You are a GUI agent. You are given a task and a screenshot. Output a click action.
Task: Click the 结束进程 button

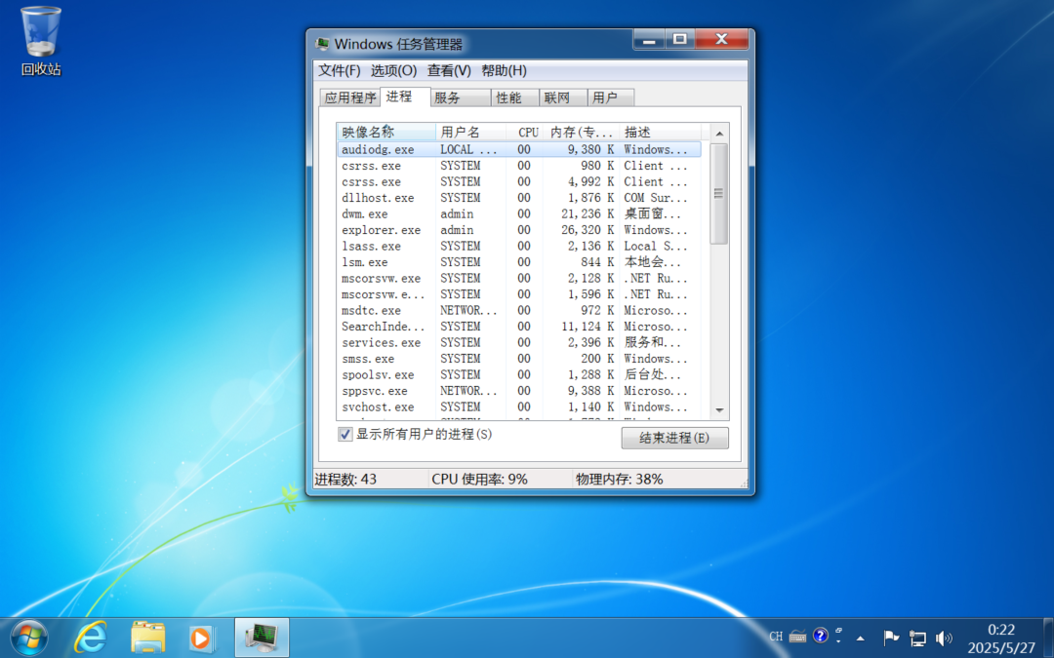[x=674, y=437]
